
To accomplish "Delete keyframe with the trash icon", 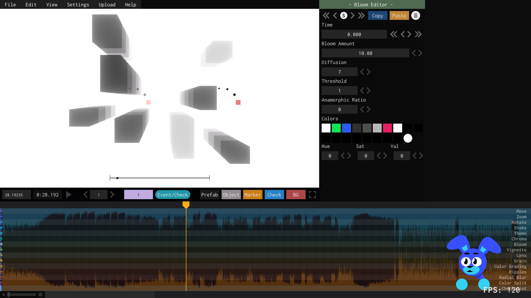I will click(415, 16).
